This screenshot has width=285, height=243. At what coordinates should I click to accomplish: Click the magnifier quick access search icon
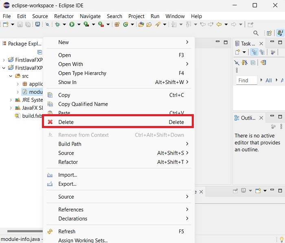coord(256,33)
